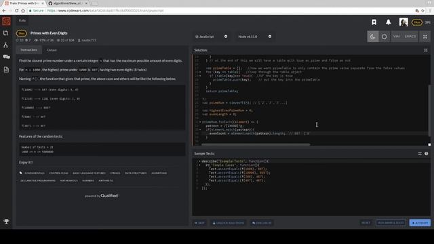Click the Data Structures tag

point(136,174)
